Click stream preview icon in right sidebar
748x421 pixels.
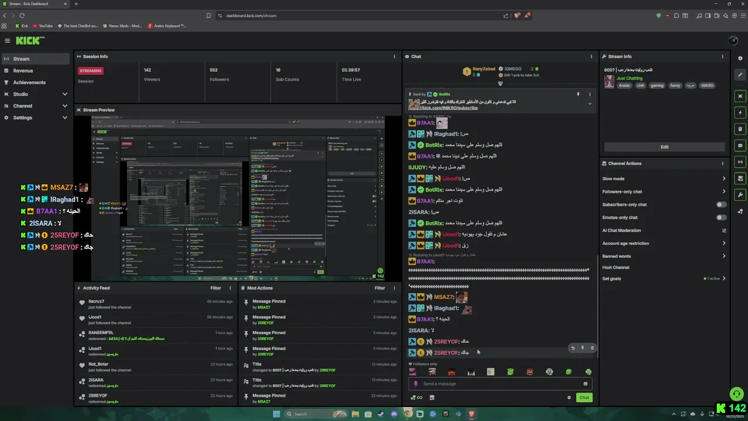[x=740, y=96]
